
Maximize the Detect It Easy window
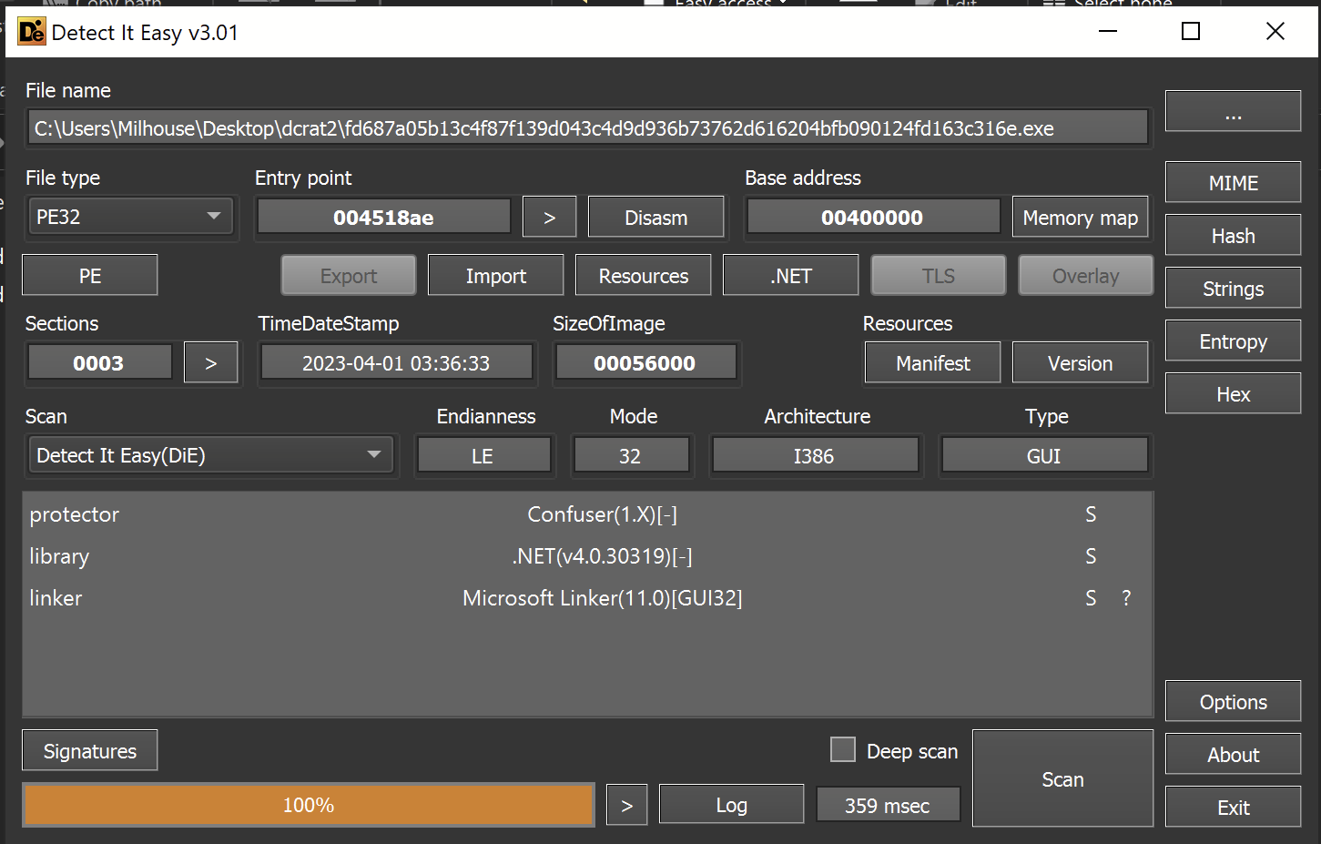pos(1191,32)
